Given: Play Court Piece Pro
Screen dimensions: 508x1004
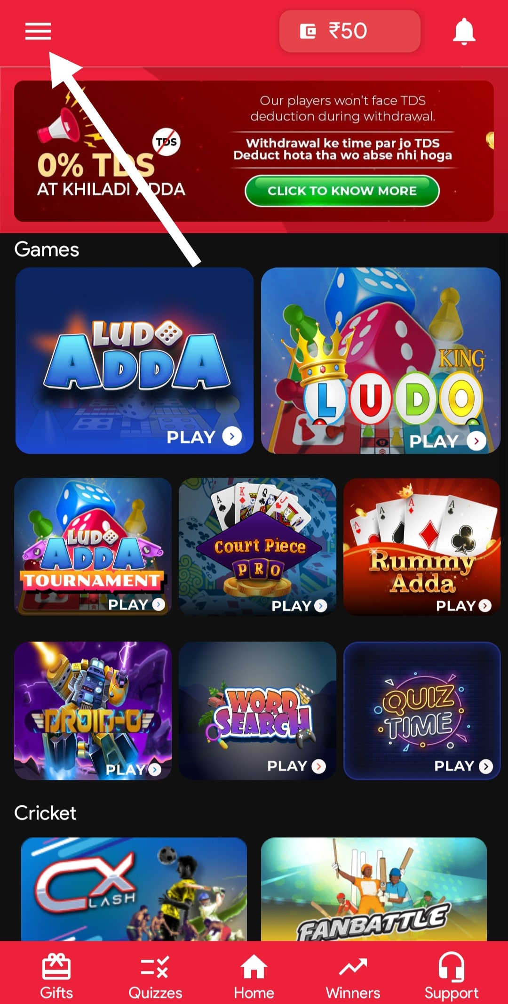Looking at the screenshot, I should coord(257,546).
